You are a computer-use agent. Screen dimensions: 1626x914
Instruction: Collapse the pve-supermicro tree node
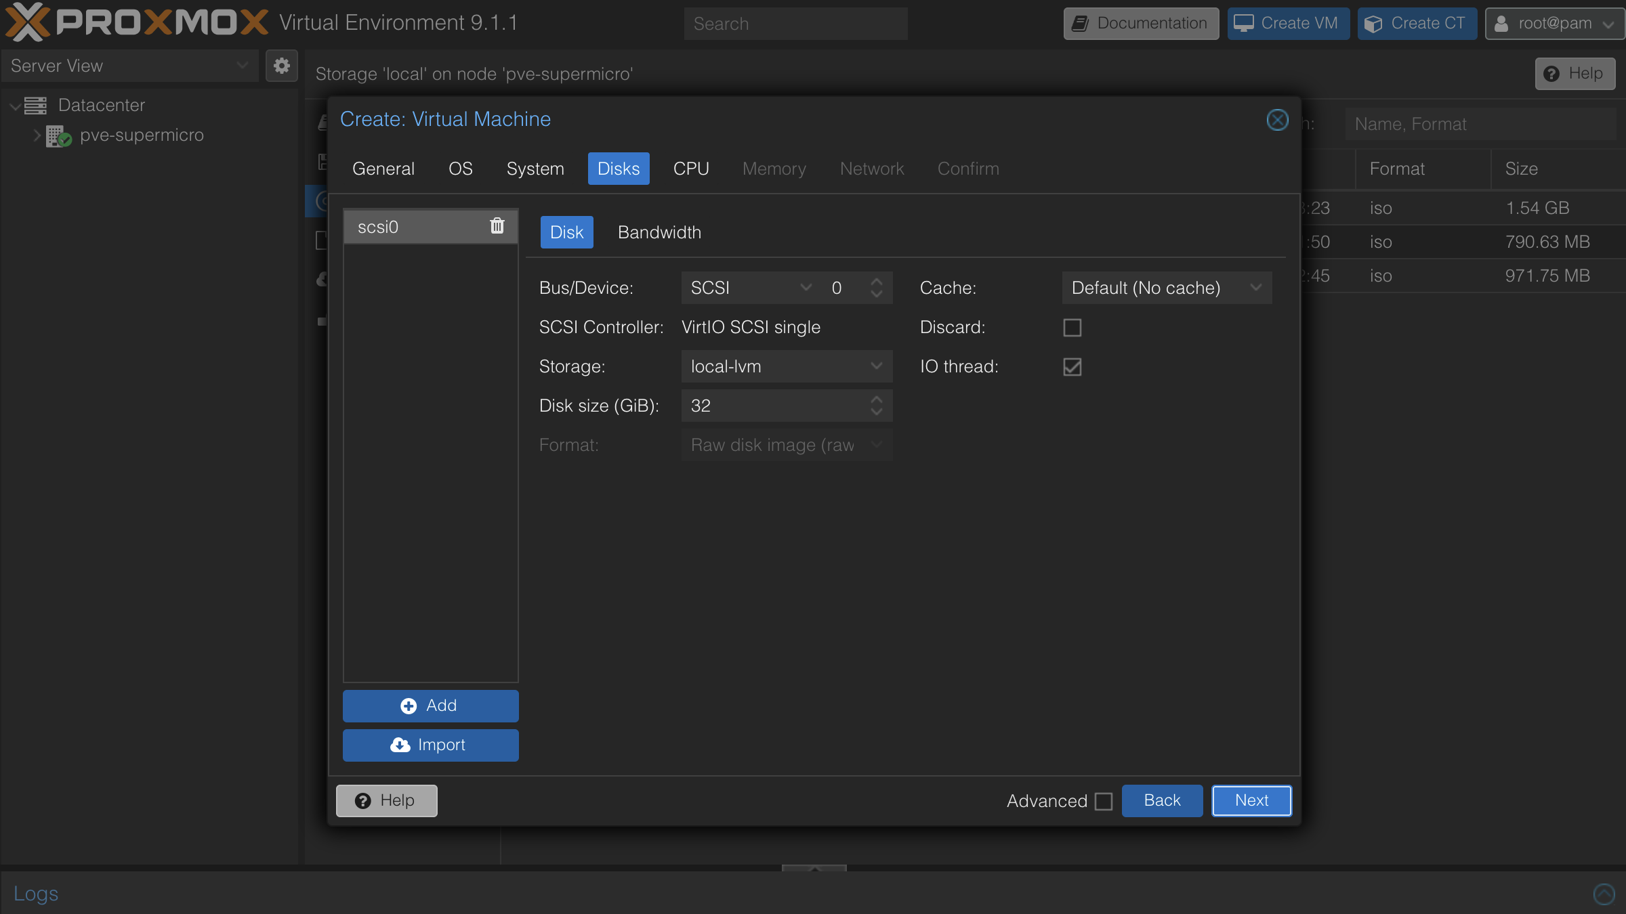pos(37,135)
